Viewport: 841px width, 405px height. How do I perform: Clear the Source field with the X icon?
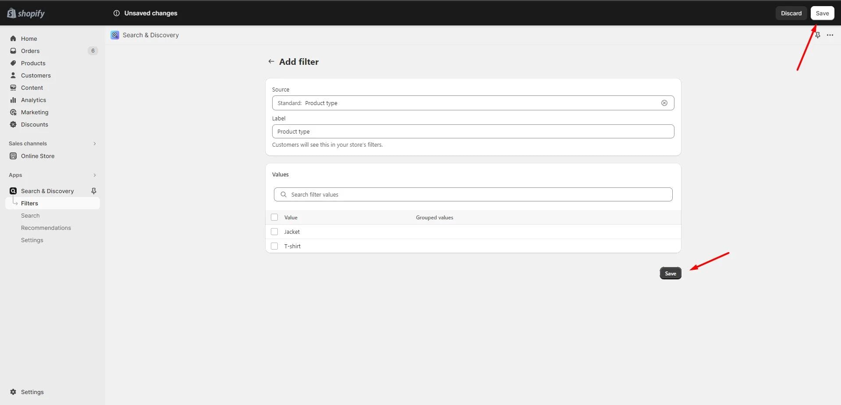pos(664,103)
